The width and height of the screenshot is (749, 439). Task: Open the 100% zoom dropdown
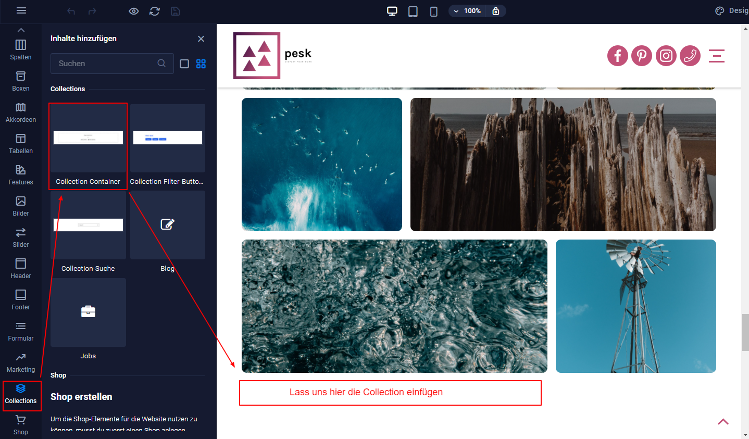coord(467,11)
